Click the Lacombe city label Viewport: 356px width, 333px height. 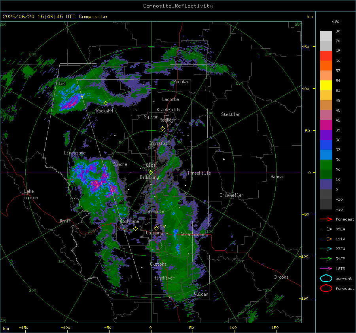[170, 99]
